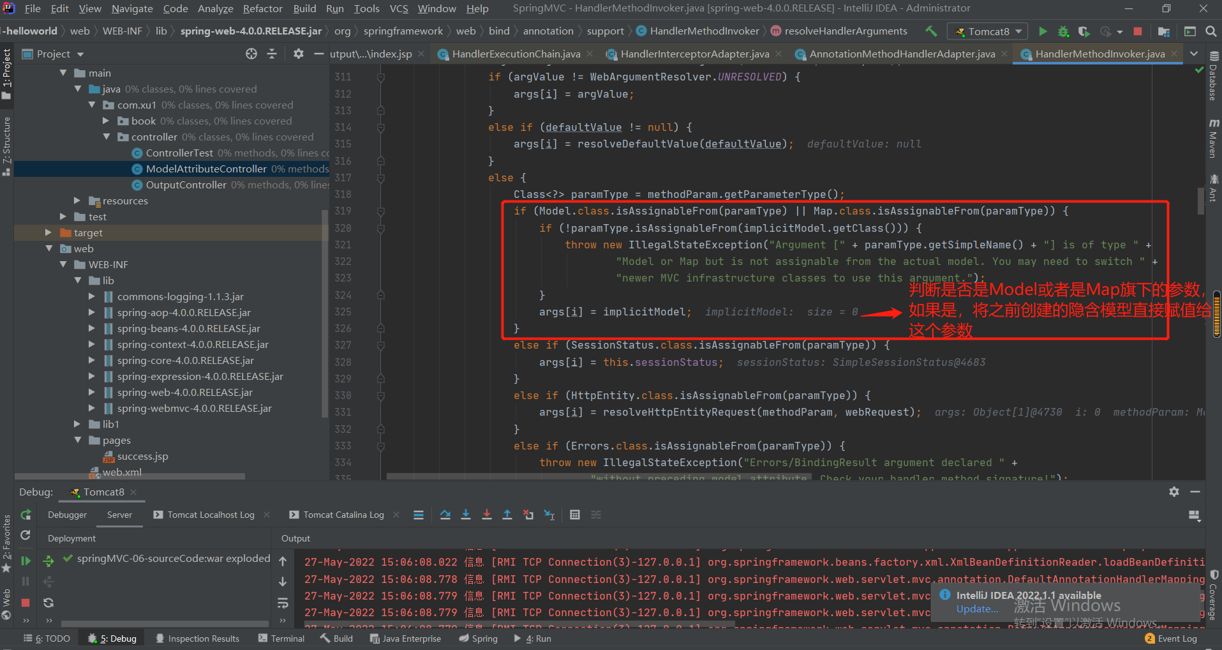Locate opened file in Project tree

pyautogui.click(x=251, y=54)
